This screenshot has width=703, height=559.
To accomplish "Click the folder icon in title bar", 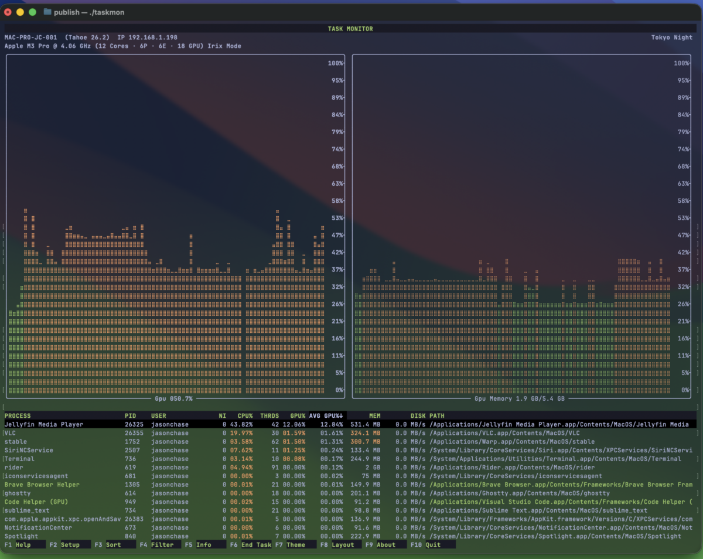I will 47,12.
